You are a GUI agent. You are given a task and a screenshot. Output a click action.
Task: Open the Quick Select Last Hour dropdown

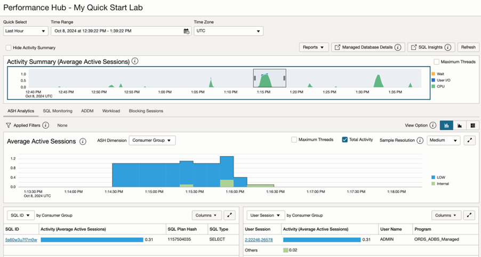pos(26,31)
